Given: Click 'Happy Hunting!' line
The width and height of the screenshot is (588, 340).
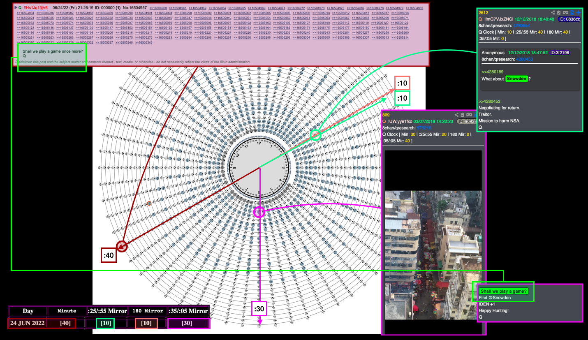Looking at the screenshot, I should click(x=493, y=310).
